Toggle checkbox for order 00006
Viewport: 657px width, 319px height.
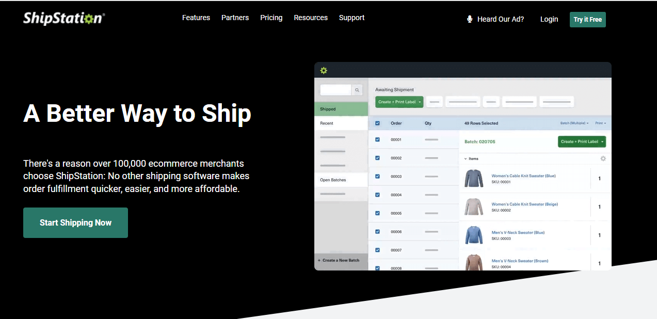point(377,232)
